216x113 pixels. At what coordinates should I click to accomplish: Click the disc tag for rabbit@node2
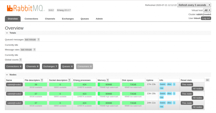click(x=169, y=93)
